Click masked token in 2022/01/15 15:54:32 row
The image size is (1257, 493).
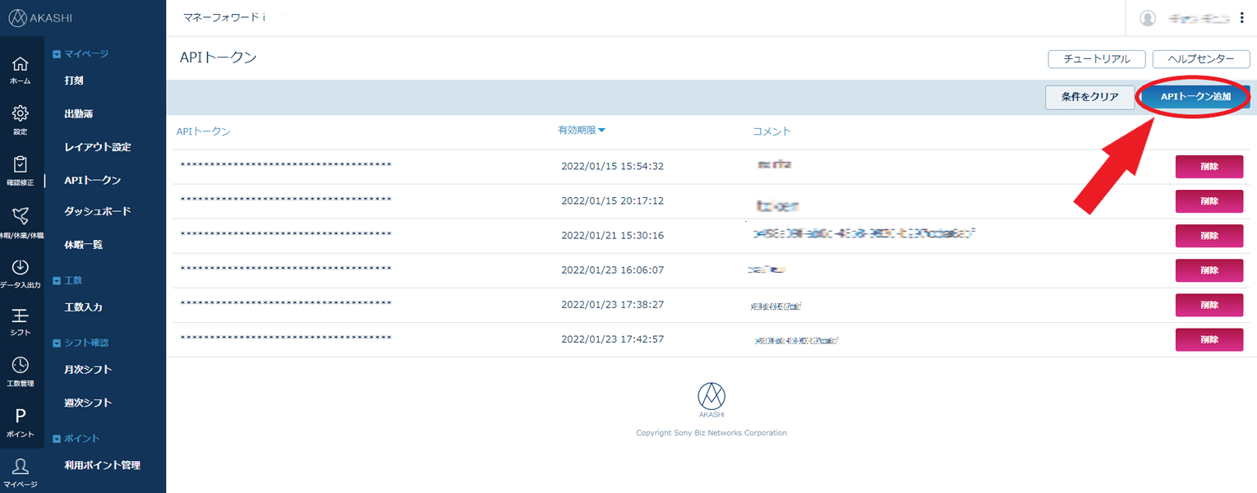point(286,166)
